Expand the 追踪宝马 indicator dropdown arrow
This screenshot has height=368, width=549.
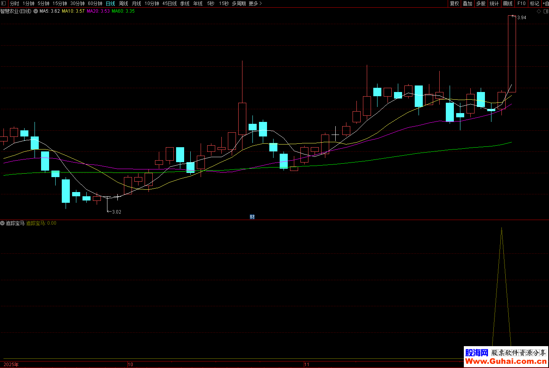(x=3, y=223)
